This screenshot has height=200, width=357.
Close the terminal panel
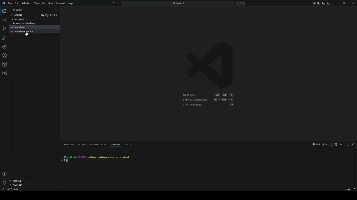(x=353, y=144)
